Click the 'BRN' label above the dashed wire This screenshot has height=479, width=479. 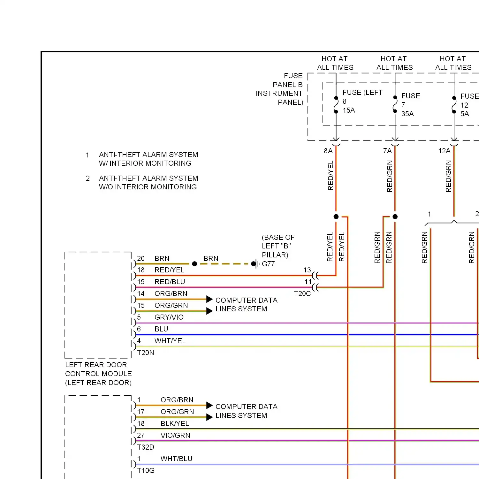[x=211, y=258]
